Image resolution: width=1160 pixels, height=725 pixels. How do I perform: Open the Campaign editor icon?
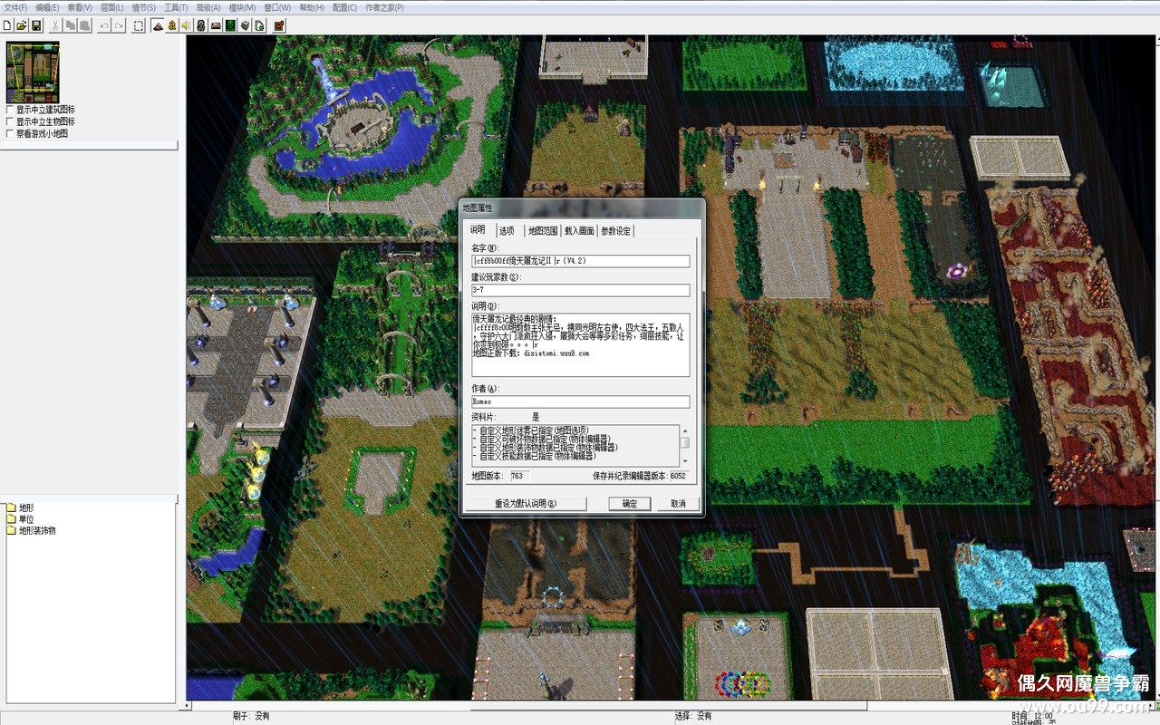pos(216,25)
